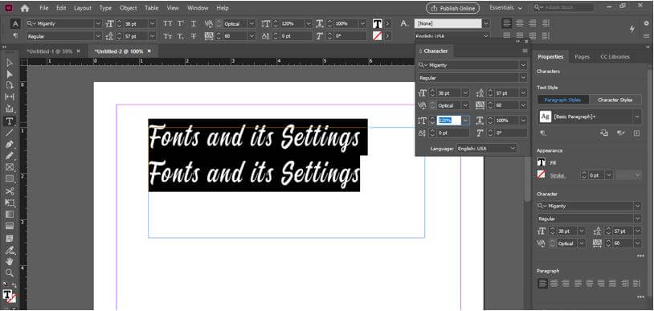Select the Scissors tool

point(9,191)
